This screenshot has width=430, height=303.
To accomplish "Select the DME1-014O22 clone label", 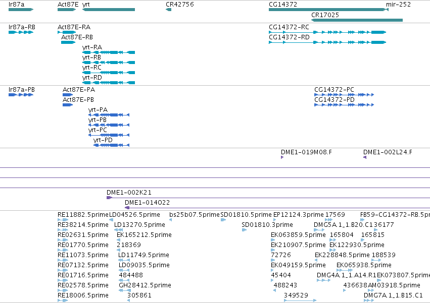I will 147,203.
